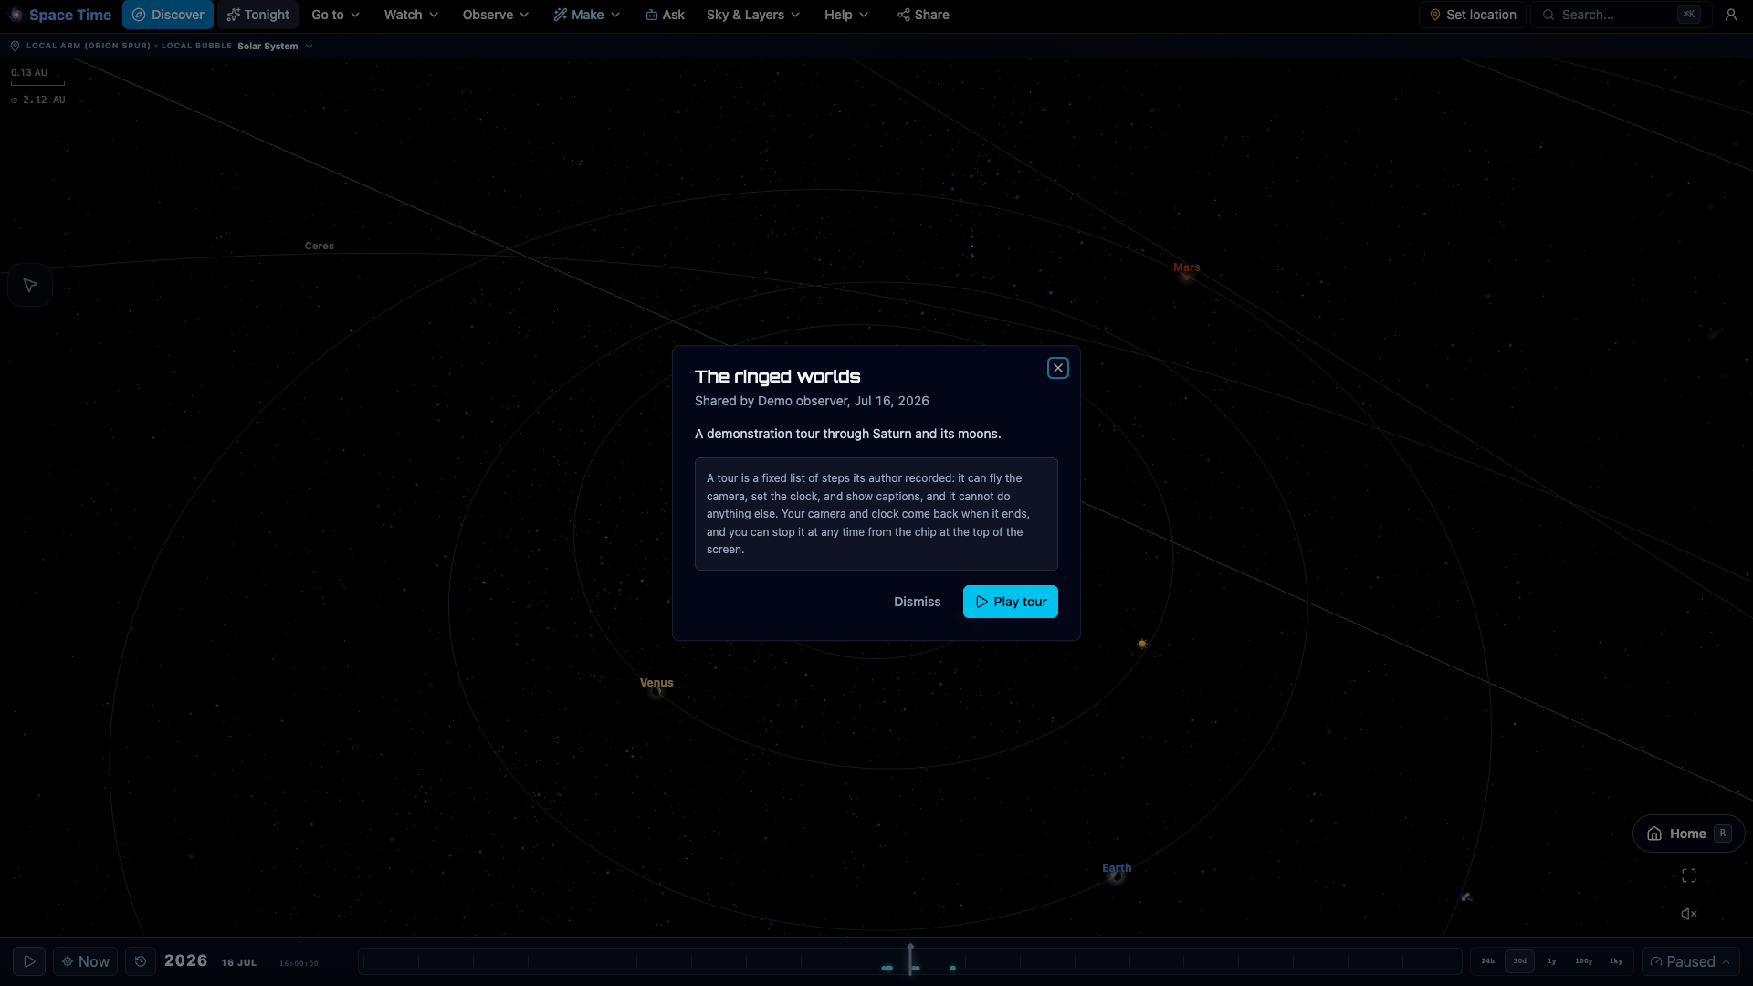Click the Set location button
The height and width of the screenshot is (986, 1753).
(x=1472, y=15)
